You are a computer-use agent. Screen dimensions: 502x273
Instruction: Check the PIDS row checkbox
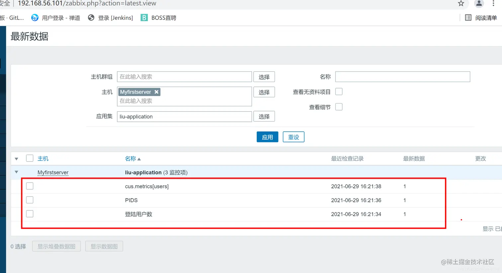tap(30, 200)
